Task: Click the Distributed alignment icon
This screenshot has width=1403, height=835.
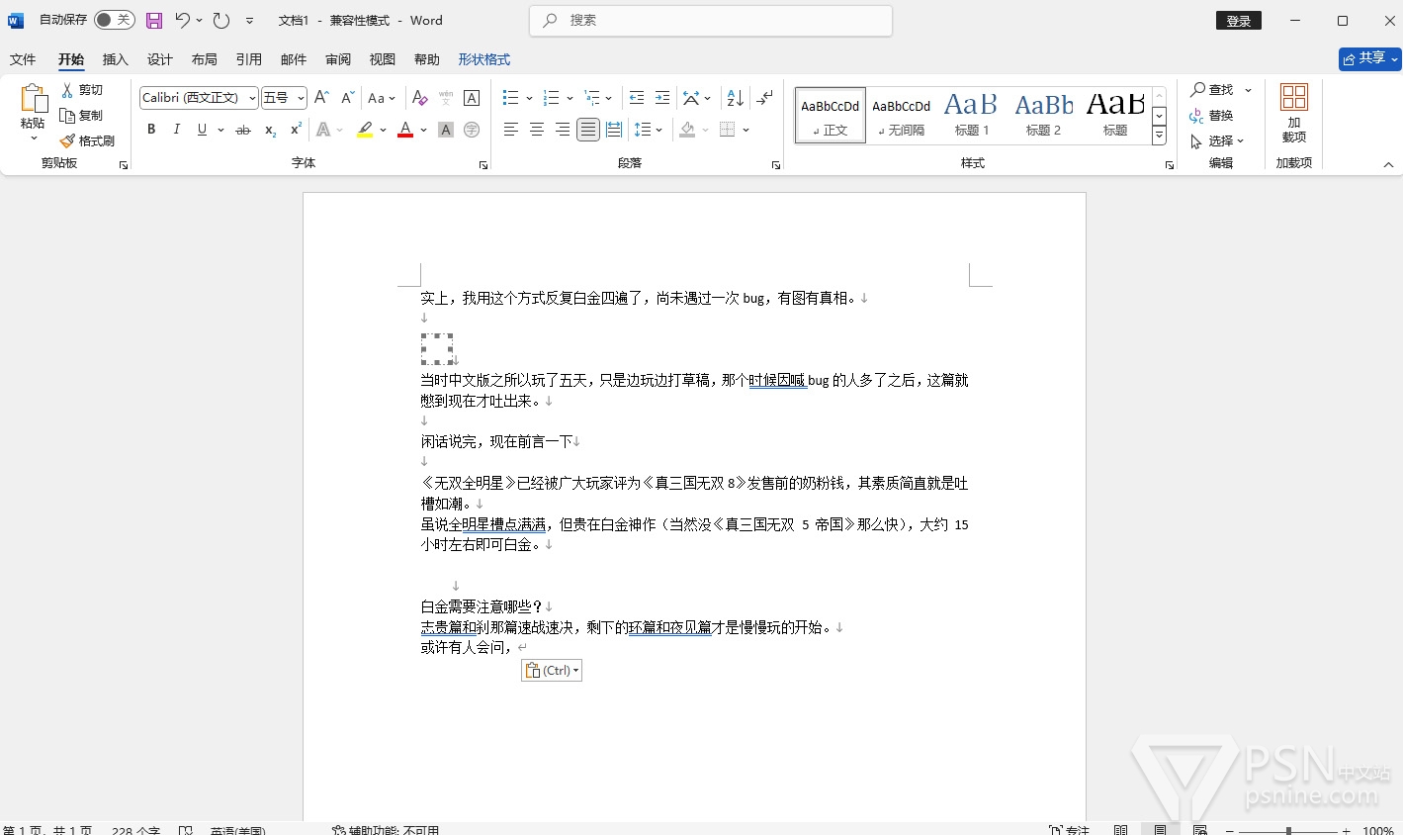Action: [614, 130]
